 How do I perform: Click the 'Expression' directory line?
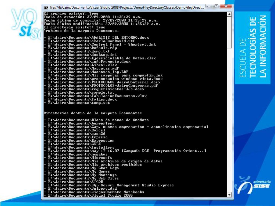(79, 141)
